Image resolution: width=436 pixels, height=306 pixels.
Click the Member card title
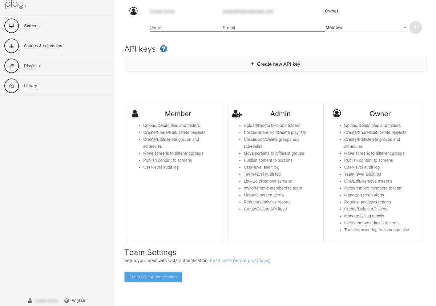178,114
